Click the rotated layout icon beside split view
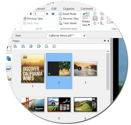131x125 pixels. click(102, 23)
